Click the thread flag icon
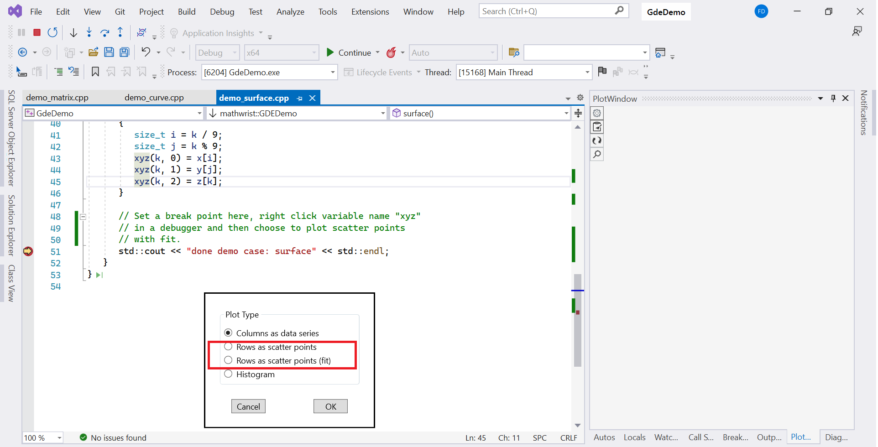 click(602, 72)
